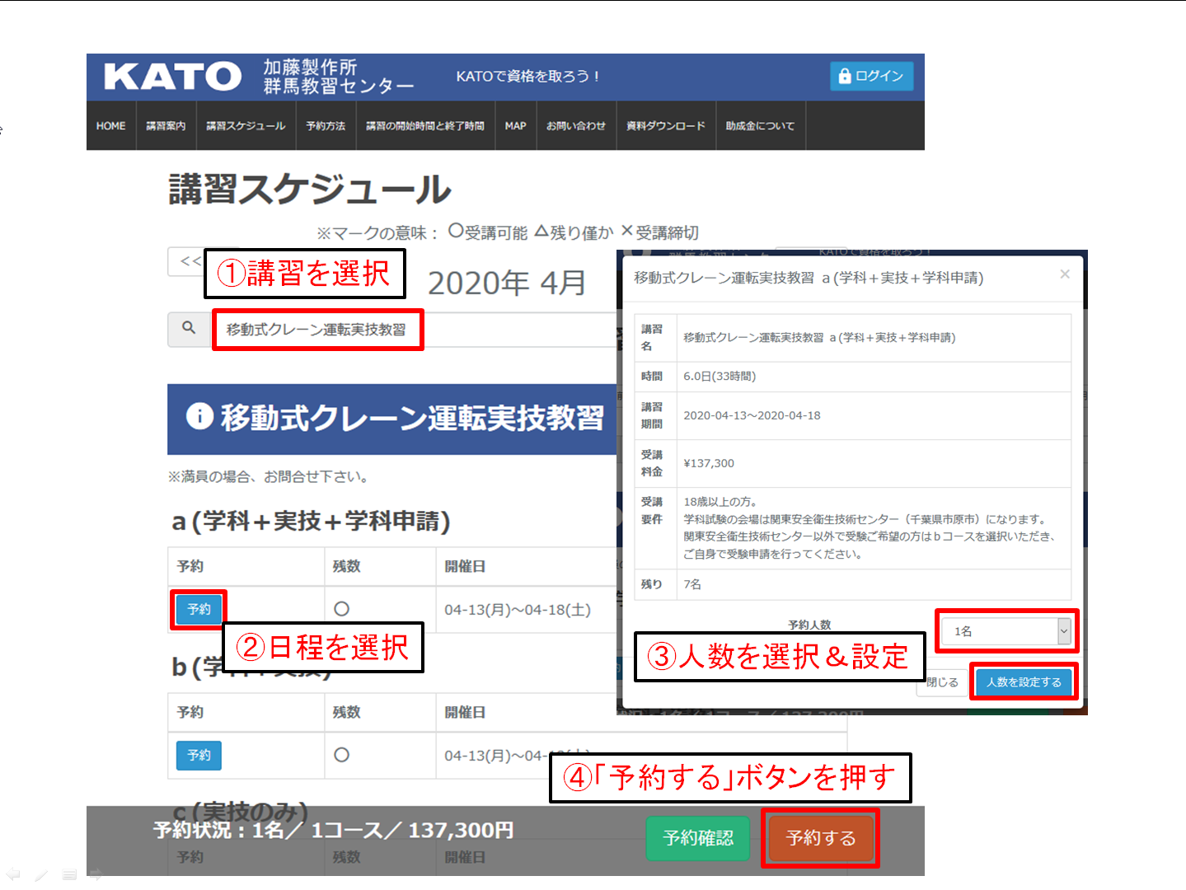Click the KATO logo

172,77
